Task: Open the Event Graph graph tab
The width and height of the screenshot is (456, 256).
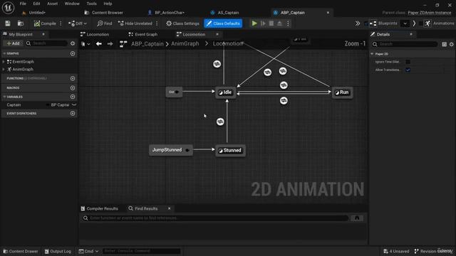Action: 143,34
